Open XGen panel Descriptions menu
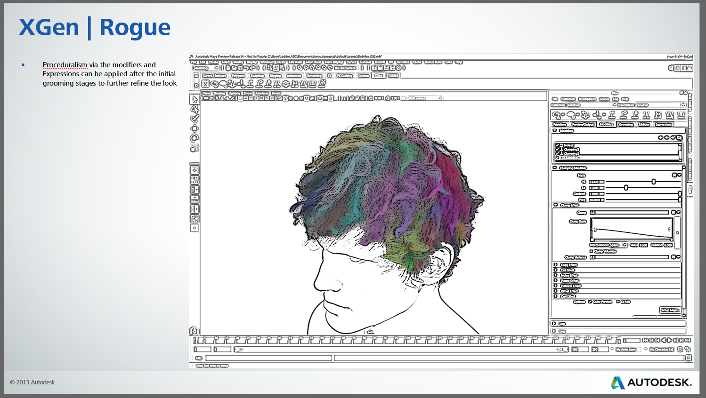 pos(587,99)
